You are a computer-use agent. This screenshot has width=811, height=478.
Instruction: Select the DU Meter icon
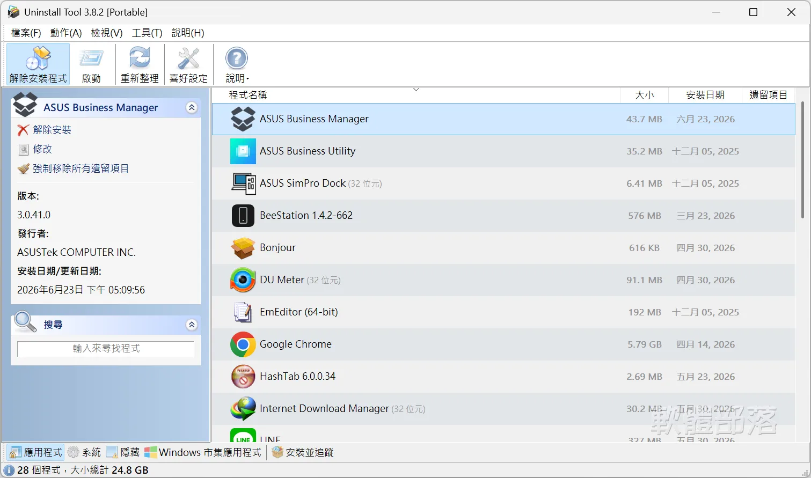coord(243,280)
